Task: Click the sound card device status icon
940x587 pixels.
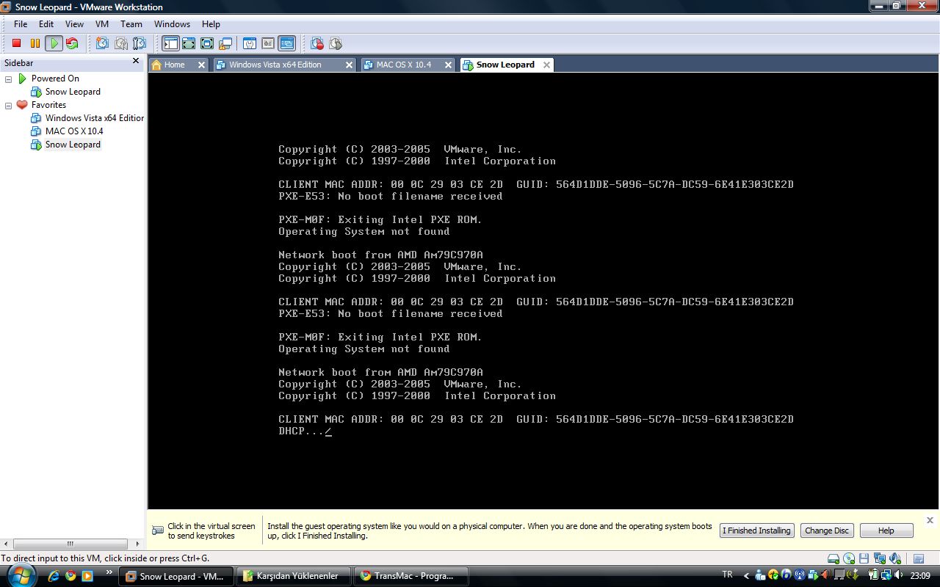Action: click(x=894, y=559)
